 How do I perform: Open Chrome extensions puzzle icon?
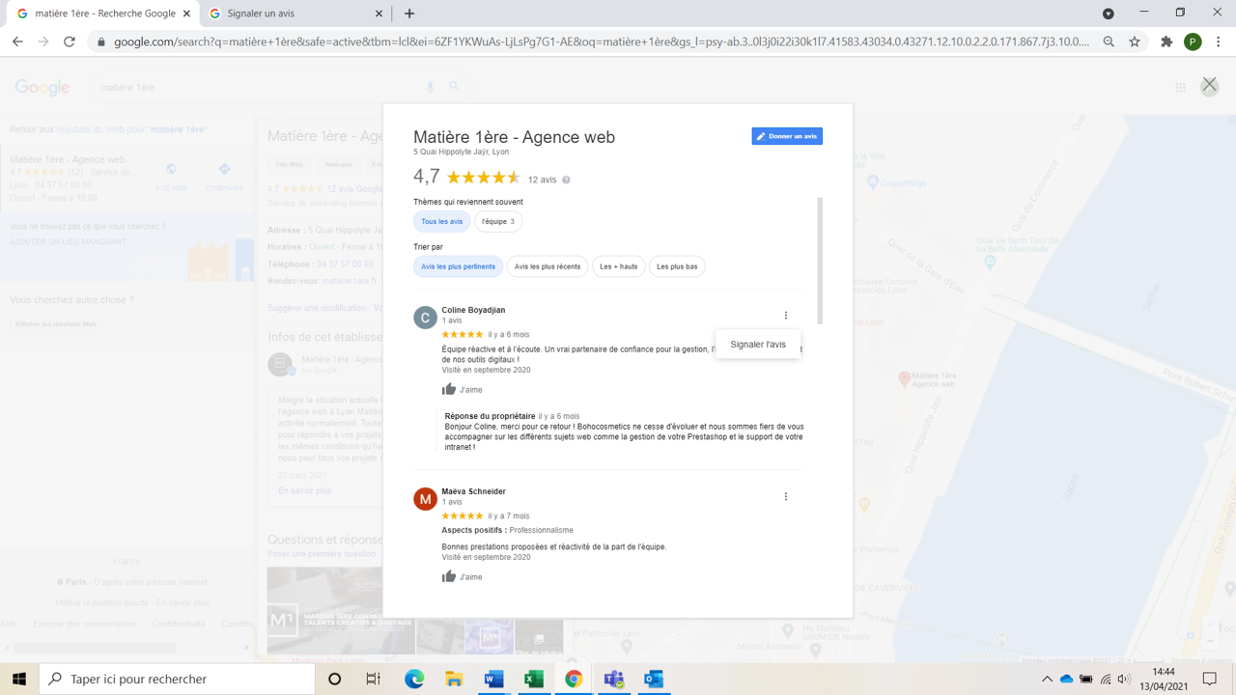point(1166,42)
